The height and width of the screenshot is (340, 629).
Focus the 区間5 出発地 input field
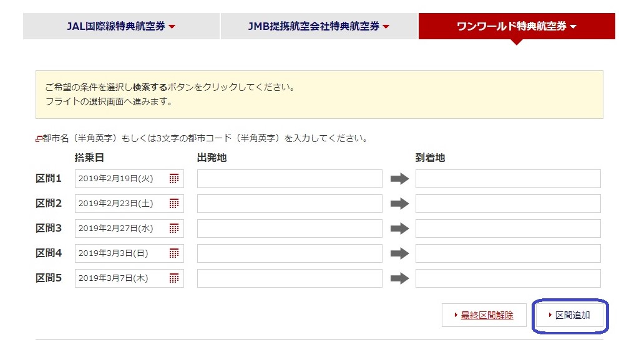coord(290,278)
